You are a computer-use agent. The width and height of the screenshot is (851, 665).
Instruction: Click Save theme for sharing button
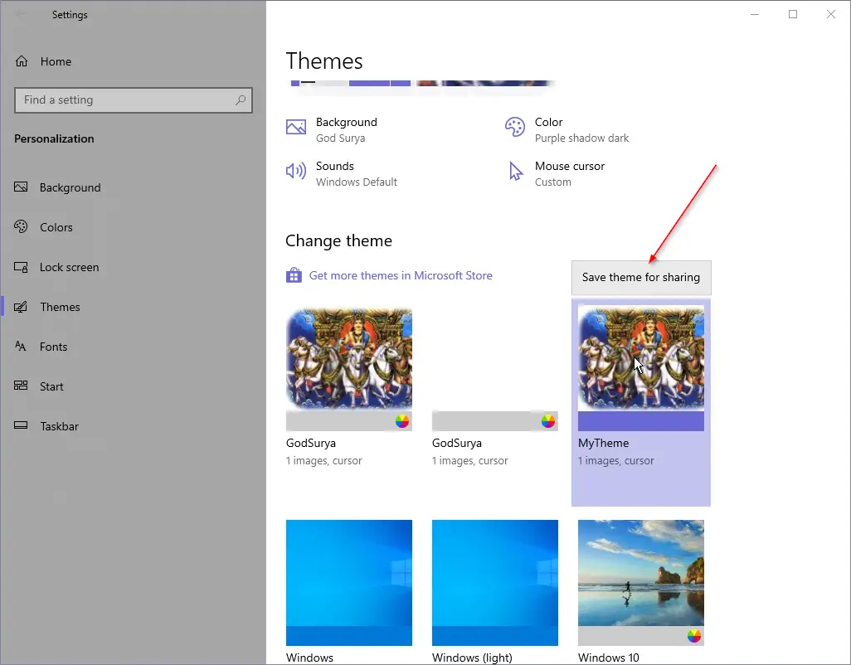pyautogui.click(x=641, y=277)
